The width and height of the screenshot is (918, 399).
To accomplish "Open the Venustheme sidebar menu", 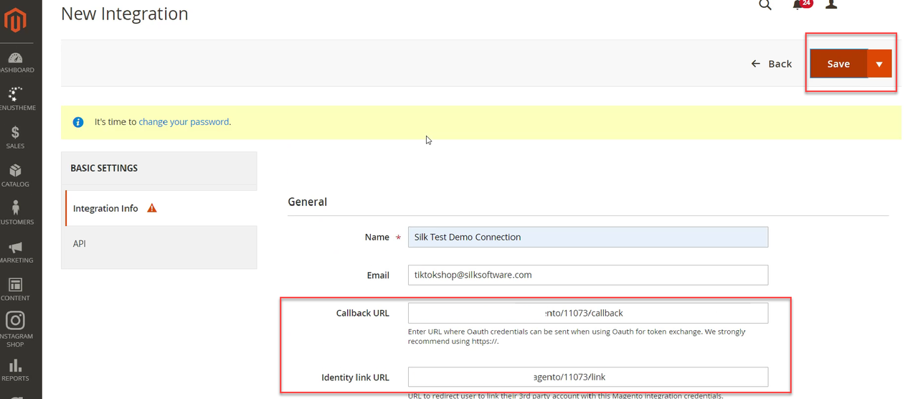I will tap(16, 100).
